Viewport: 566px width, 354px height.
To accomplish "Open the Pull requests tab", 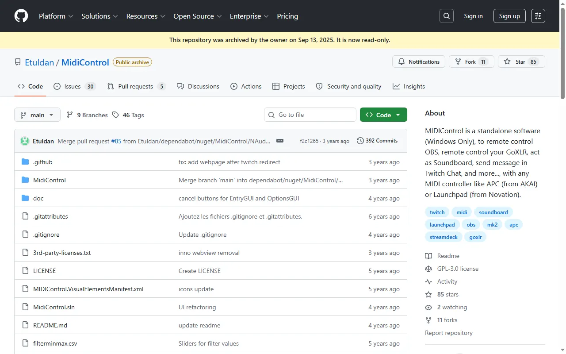I will point(136,86).
